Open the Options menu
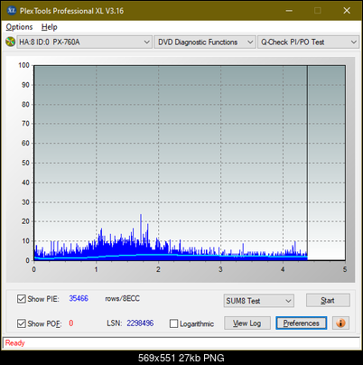The height and width of the screenshot is (365, 363). (19, 27)
